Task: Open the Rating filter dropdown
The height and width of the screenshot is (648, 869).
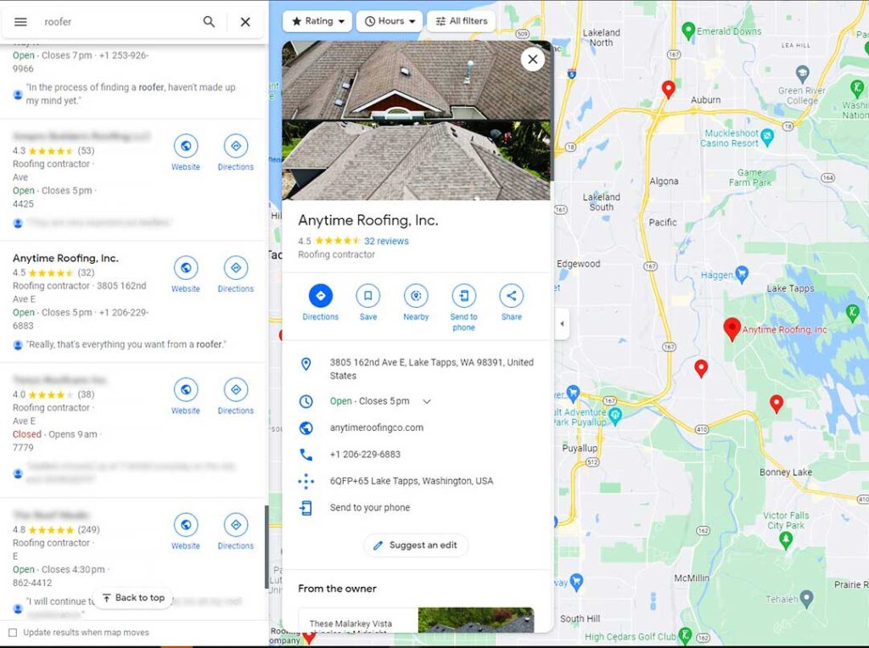Action: coord(317,21)
